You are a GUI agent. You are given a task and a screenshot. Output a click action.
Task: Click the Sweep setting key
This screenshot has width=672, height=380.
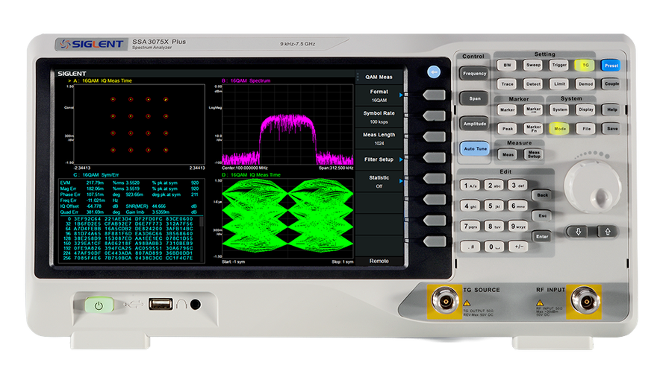(x=533, y=65)
